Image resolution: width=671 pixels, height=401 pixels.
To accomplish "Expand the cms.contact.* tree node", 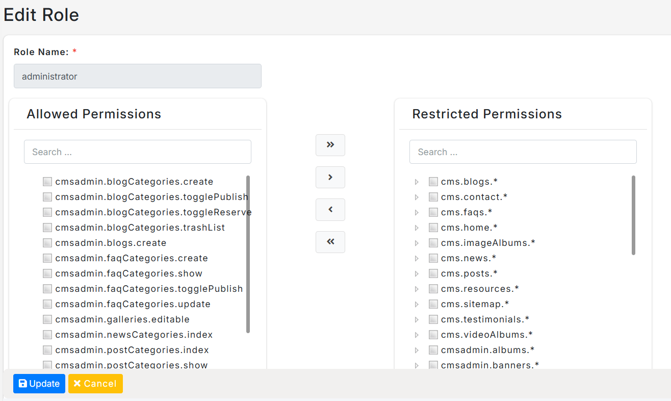I will pyautogui.click(x=417, y=197).
